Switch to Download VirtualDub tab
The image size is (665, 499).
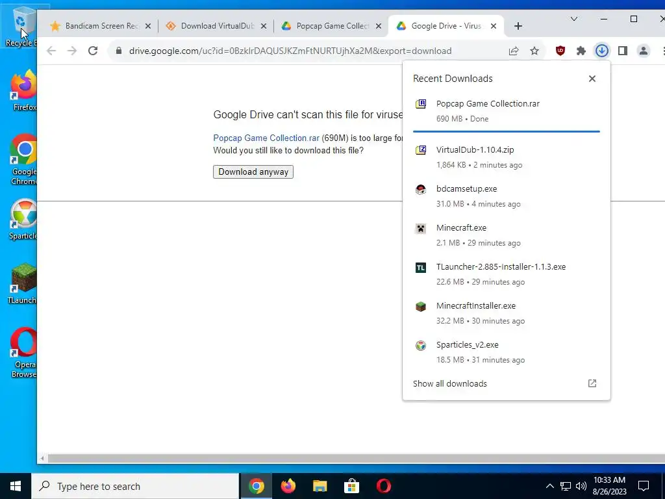216,26
